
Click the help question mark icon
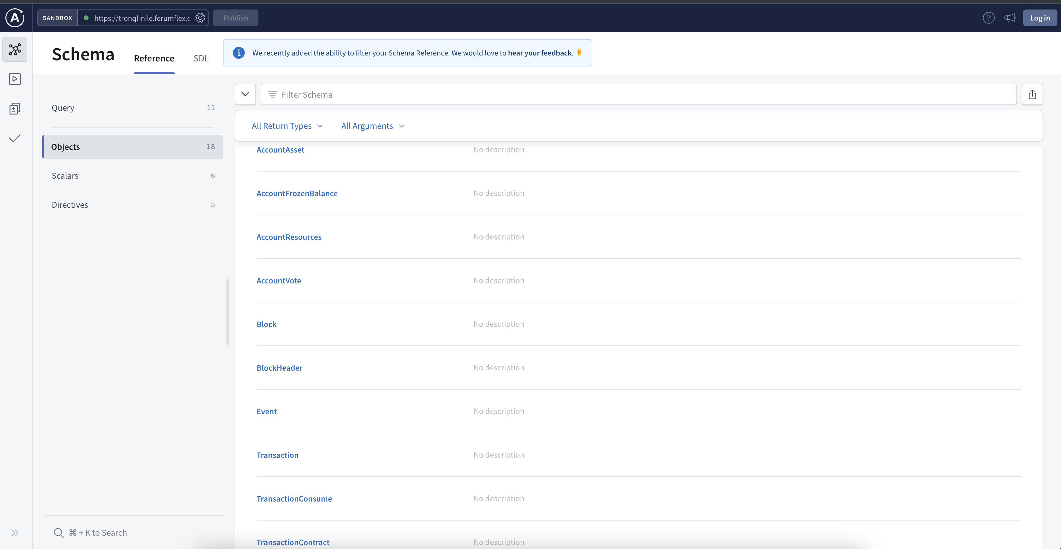989,18
